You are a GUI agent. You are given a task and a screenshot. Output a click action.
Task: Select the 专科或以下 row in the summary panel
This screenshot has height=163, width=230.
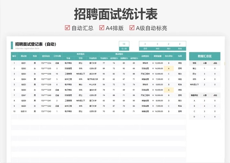tap(205, 84)
